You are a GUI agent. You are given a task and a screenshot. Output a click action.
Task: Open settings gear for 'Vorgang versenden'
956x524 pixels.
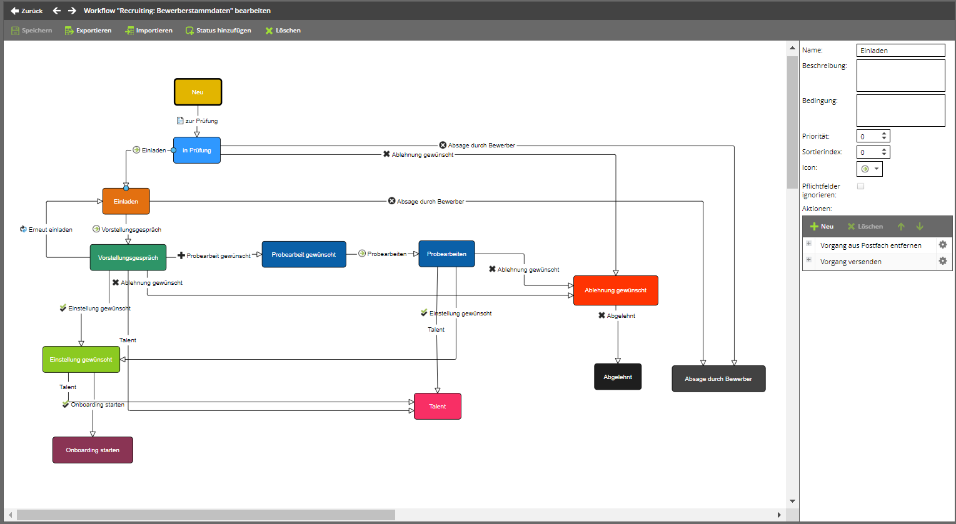coord(943,261)
